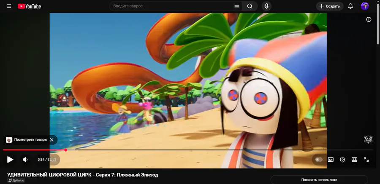Play the video
Screen dimensions: 380x184
coord(10,160)
